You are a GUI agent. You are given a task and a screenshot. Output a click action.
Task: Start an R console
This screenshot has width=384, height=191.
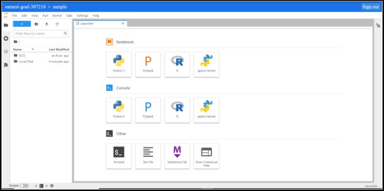pyautogui.click(x=177, y=110)
